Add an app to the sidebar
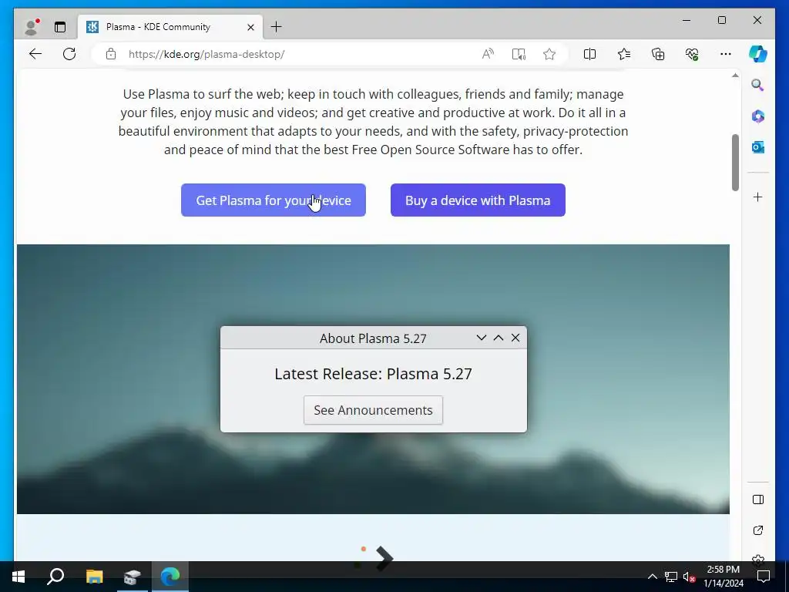This screenshot has width=789, height=592. pos(758,197)
